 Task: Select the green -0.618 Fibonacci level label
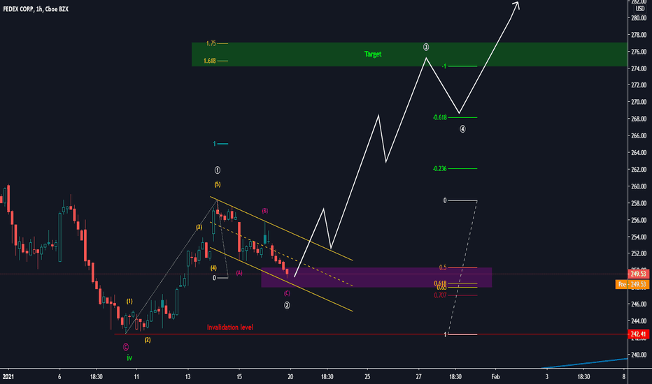439,117
